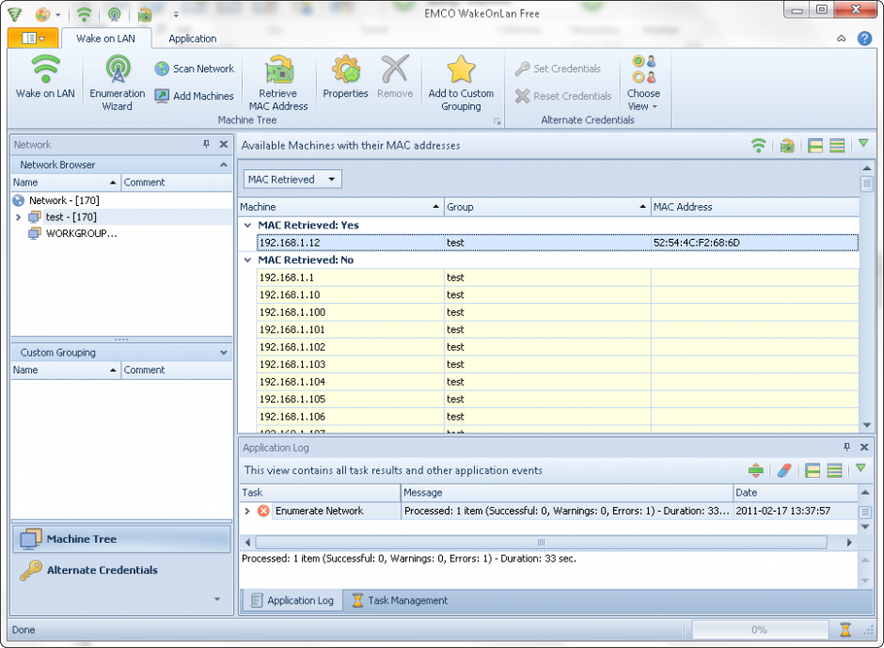Click the status bar progress bar showing 0%

760,630
